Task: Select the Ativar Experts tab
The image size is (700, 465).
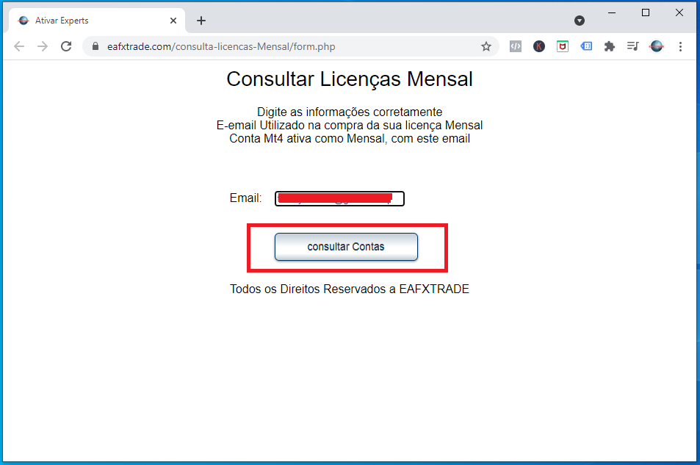Action: click(88, 21)
